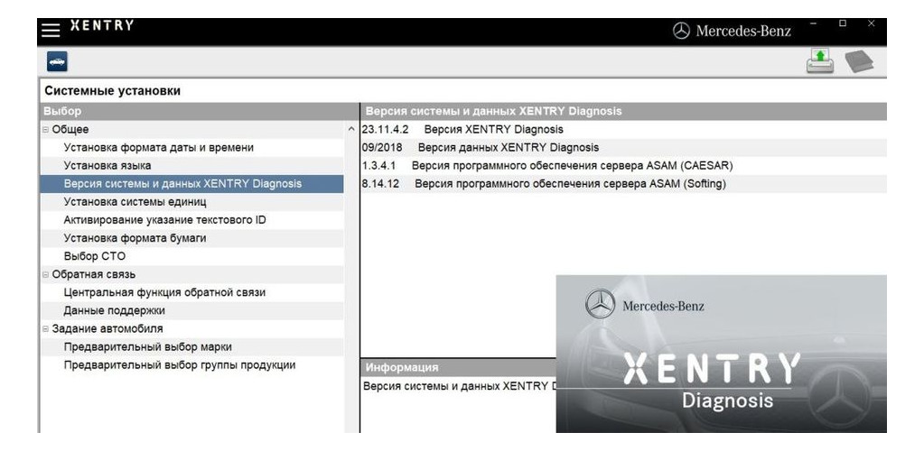924x451 pixels.
Task: Select Версия системы и данных XENTRY Diagnosis item
Action: (x=192, y=184)
